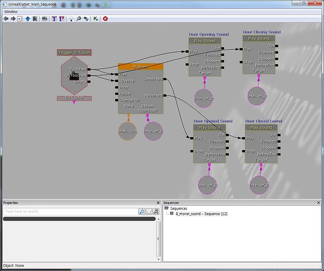Click the Door Opening Sound comment label
Image resolution: width=324 pixels, height=271 pixels.
coord(209,34)
